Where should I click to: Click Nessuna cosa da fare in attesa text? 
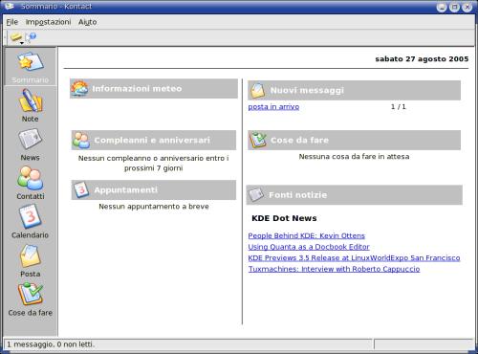point(354,157)
